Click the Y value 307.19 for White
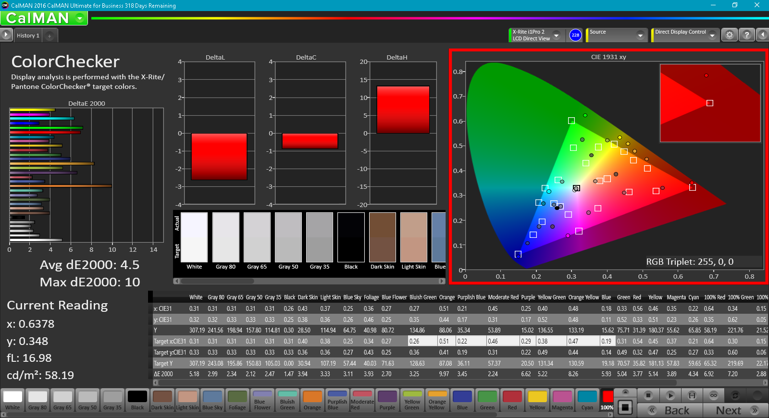The width and height of the screenshot is (769, 418). (x=197, y=331)
